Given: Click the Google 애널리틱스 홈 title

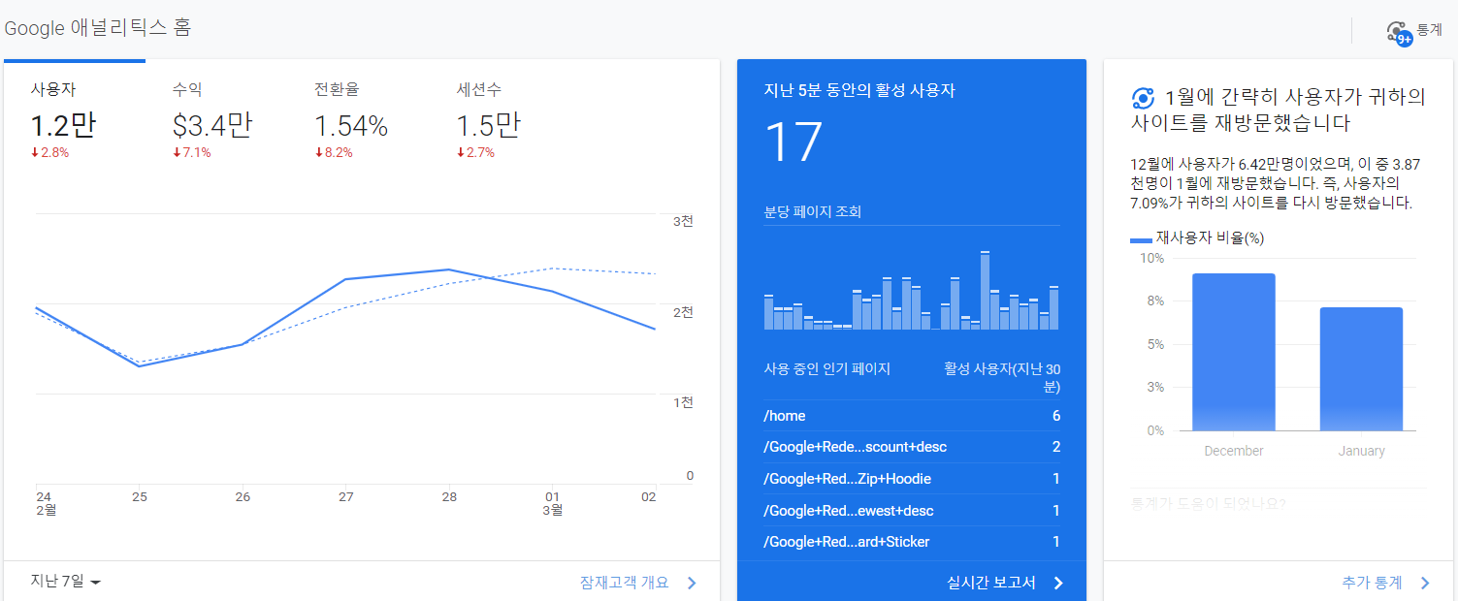Looking at the screenshot, I should [98, 27].
